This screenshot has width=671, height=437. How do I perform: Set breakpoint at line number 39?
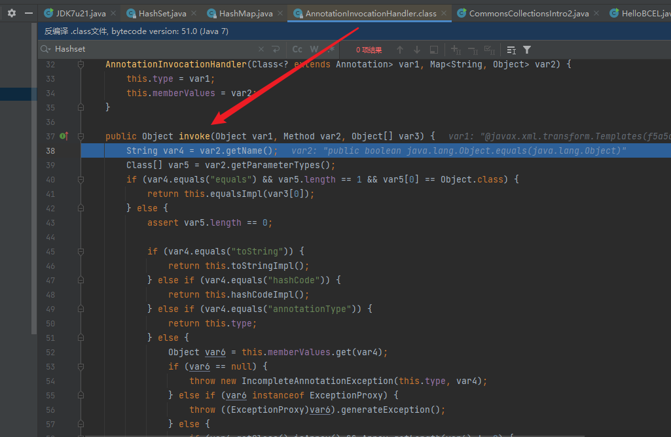pos(50,165)
